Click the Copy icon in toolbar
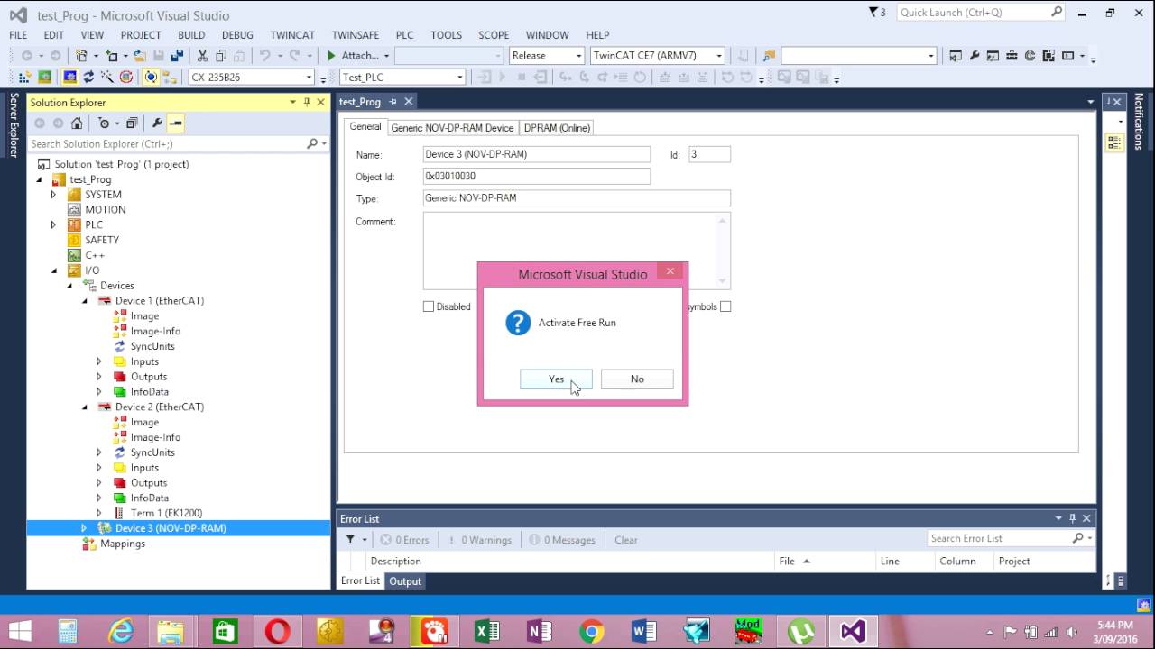 (221, 55)
